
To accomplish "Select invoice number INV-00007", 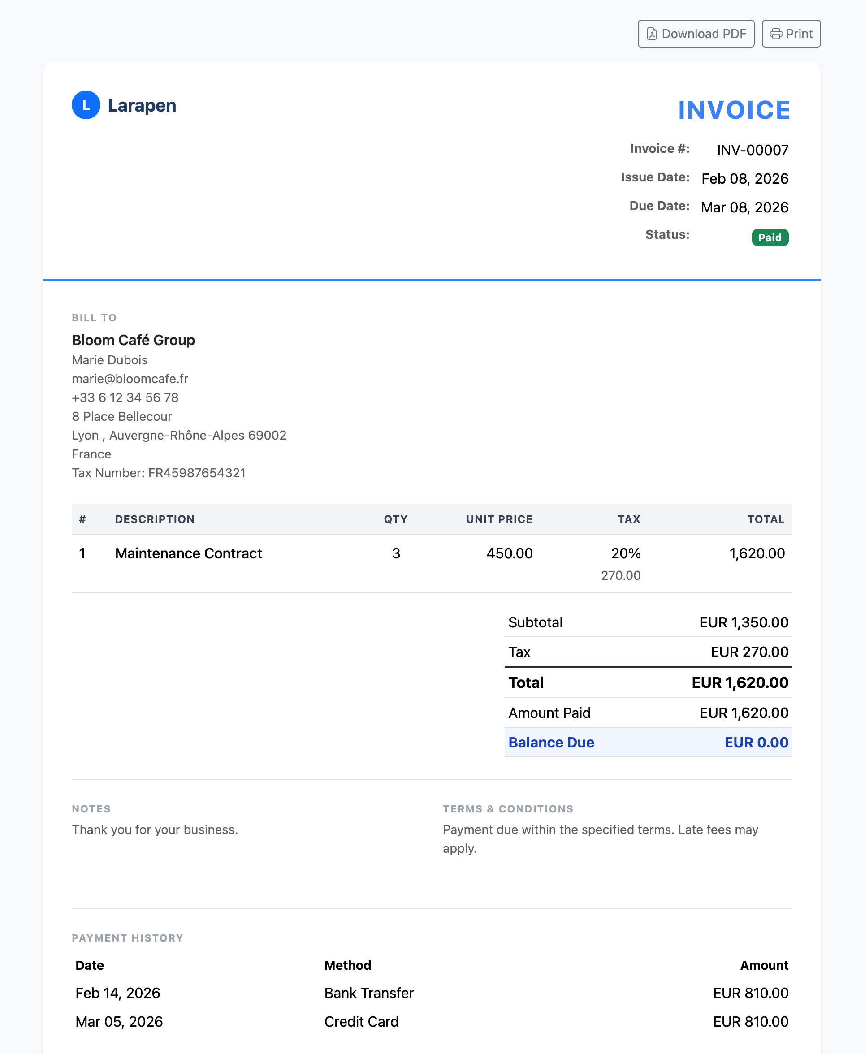I will click(752, 150).
